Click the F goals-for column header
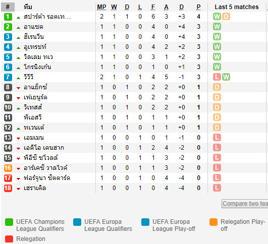 click(x=153, y=7)
